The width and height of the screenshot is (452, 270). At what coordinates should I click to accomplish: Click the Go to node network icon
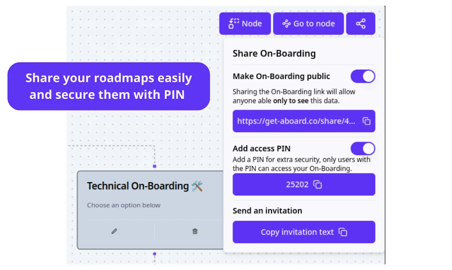(287, 23)
